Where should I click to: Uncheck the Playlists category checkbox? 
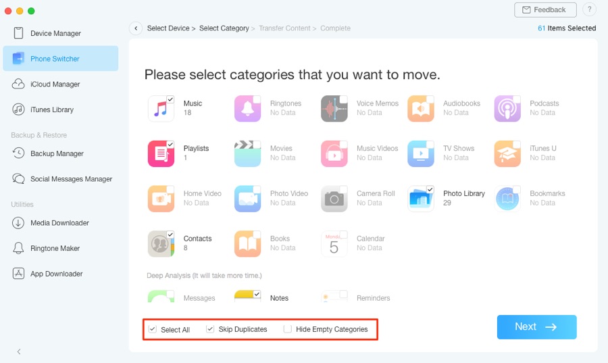170,144
